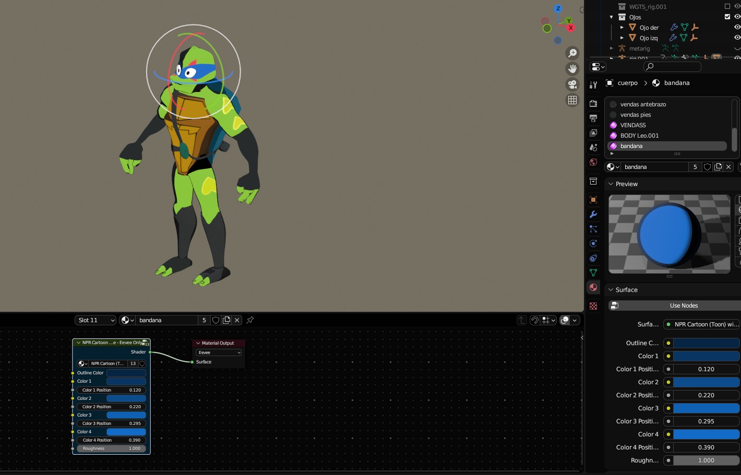Collapse the Surface panel
This screenshot has height=475, width=741.
[x=611, y=290]
